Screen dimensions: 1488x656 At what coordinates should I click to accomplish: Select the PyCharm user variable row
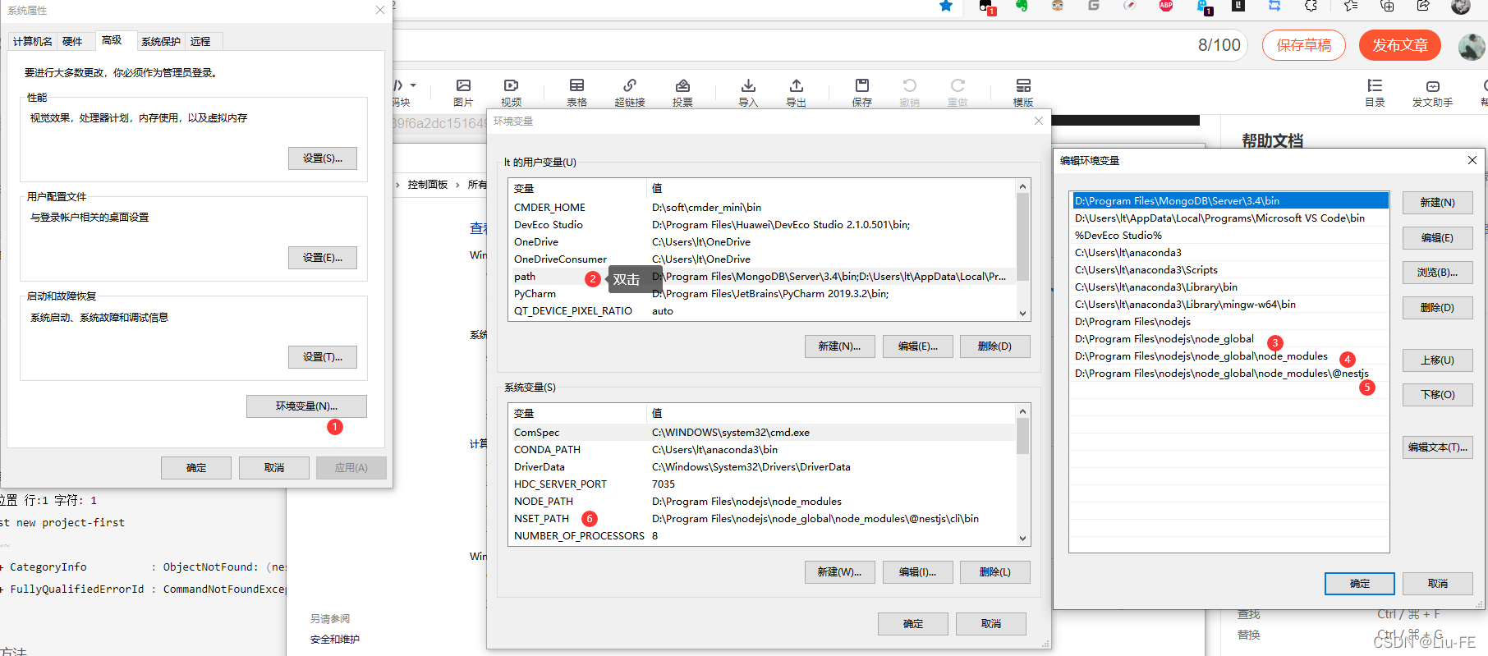pyautogui.click(x=762, y=294)
